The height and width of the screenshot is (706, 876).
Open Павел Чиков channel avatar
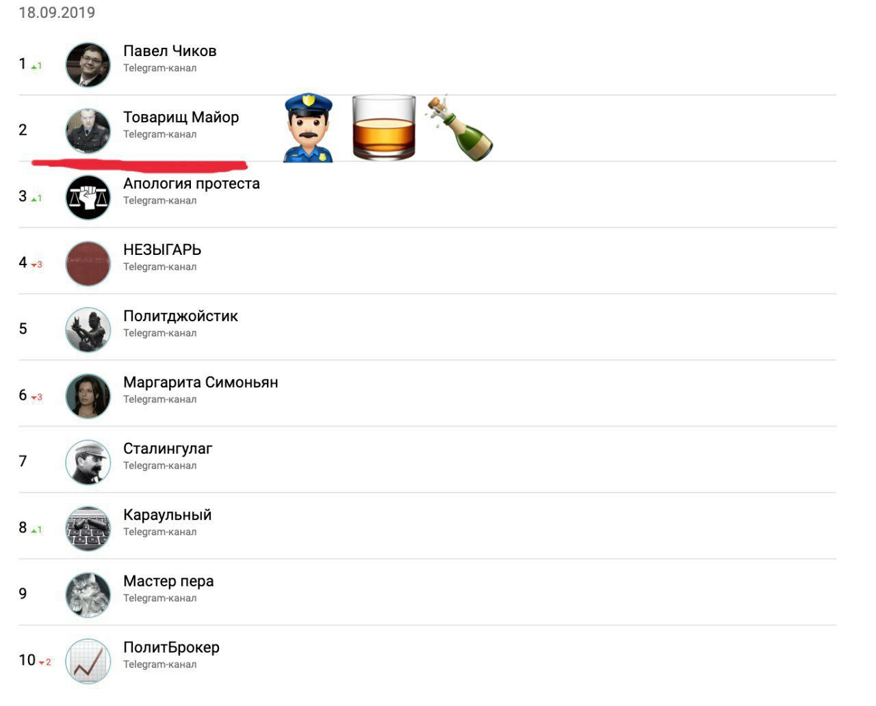pyautogui.click(x=88, y=65)
